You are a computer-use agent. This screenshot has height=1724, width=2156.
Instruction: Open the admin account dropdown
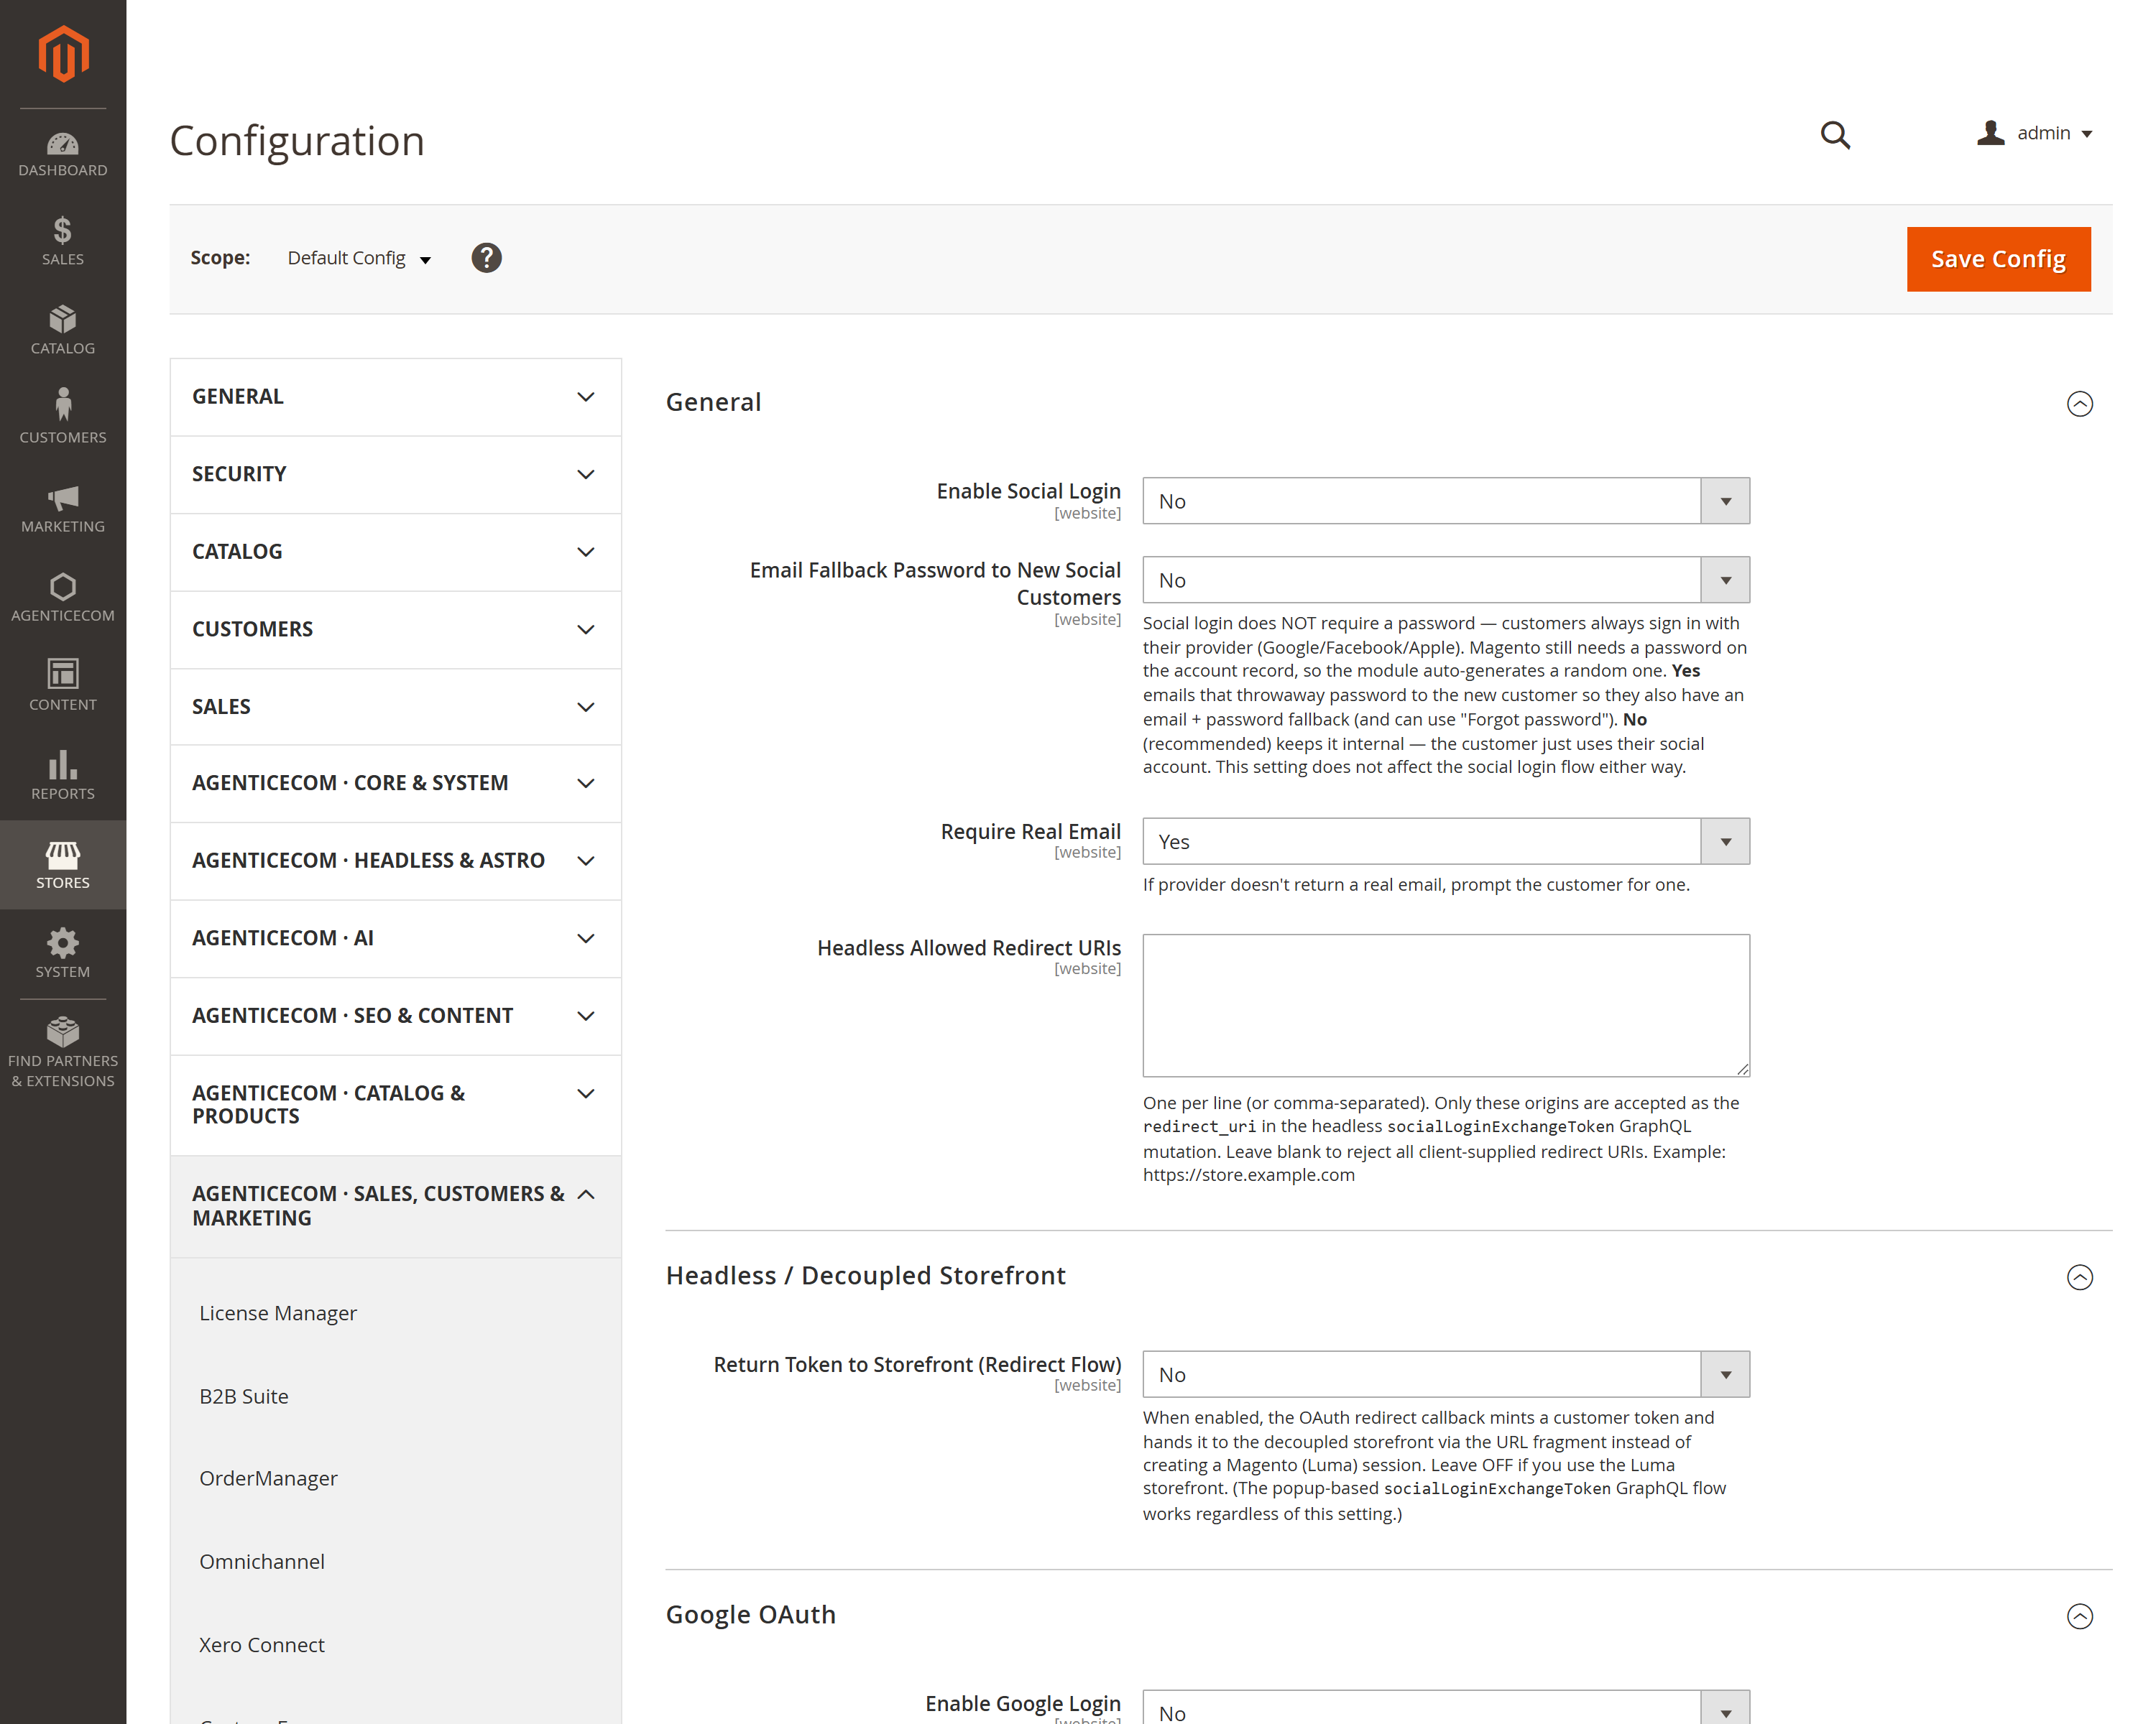tap(2035, 133)
